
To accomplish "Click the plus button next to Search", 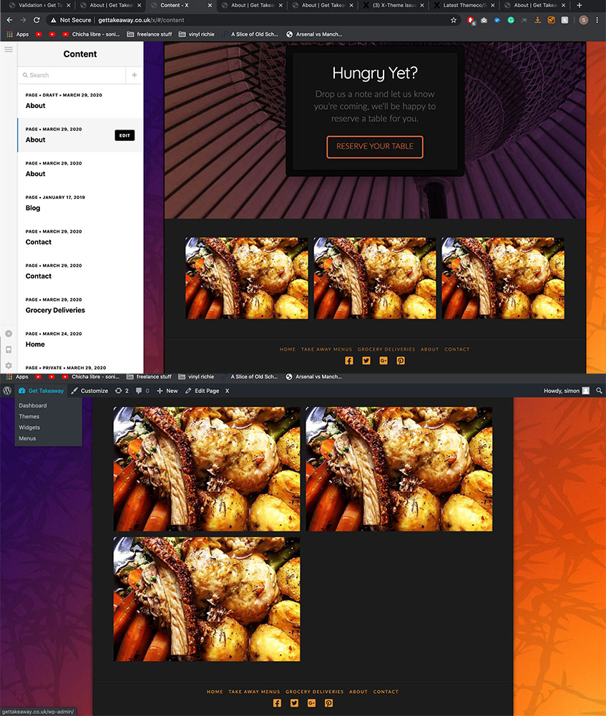I will click(134, 74).
